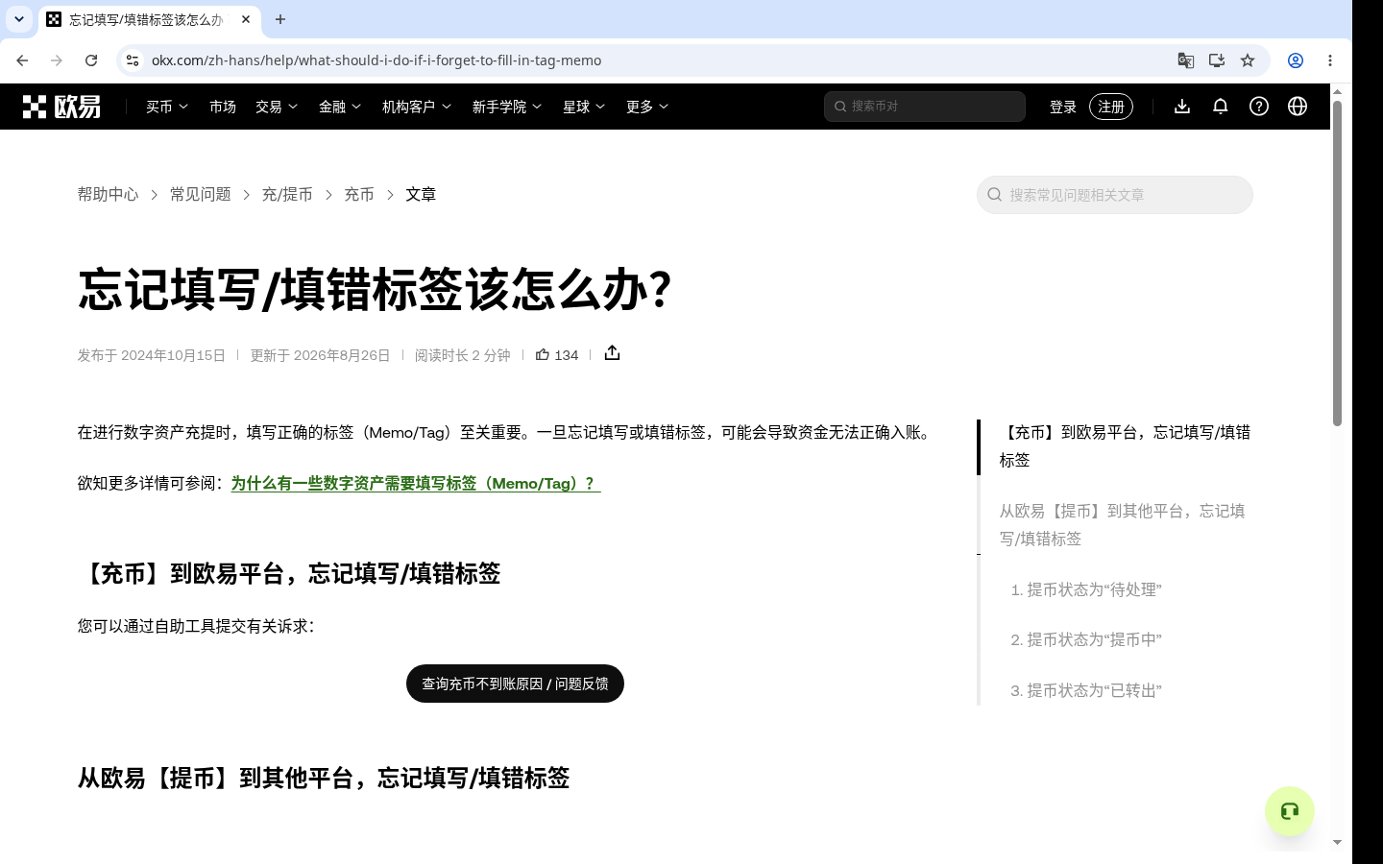Click the install app icon in address bar
Screen dimensions: 1383x864
click(1217, 60)
